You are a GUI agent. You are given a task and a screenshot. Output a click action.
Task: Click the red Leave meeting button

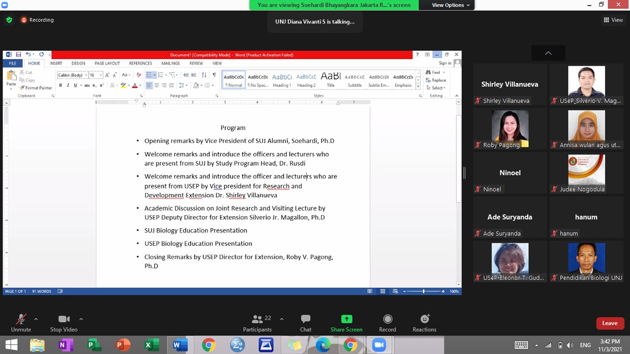pyautogui.click(x=610, y=323)
